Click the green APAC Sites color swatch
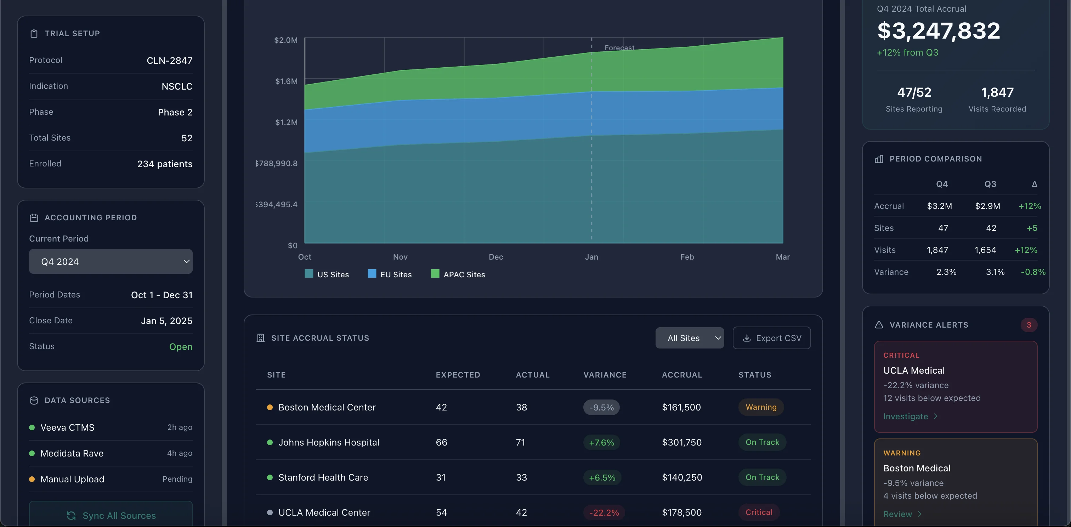This screenshot has height=527, width=1071. pyautogui.click(x=435, y=274)
